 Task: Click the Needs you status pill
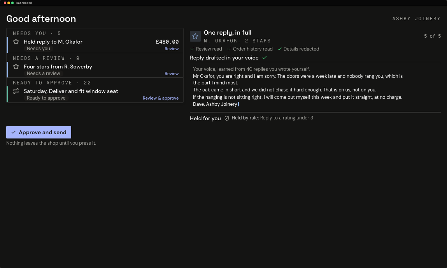[39, 49]
